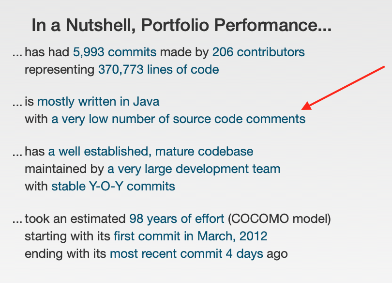This screenshot has height=283, width=392.
Task: Open the mostly written in Java link
Action: (98, 102)
